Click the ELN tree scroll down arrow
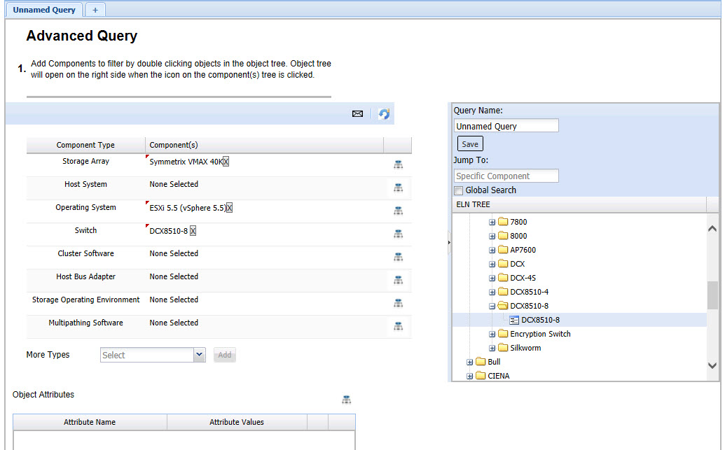 (712, 365)
